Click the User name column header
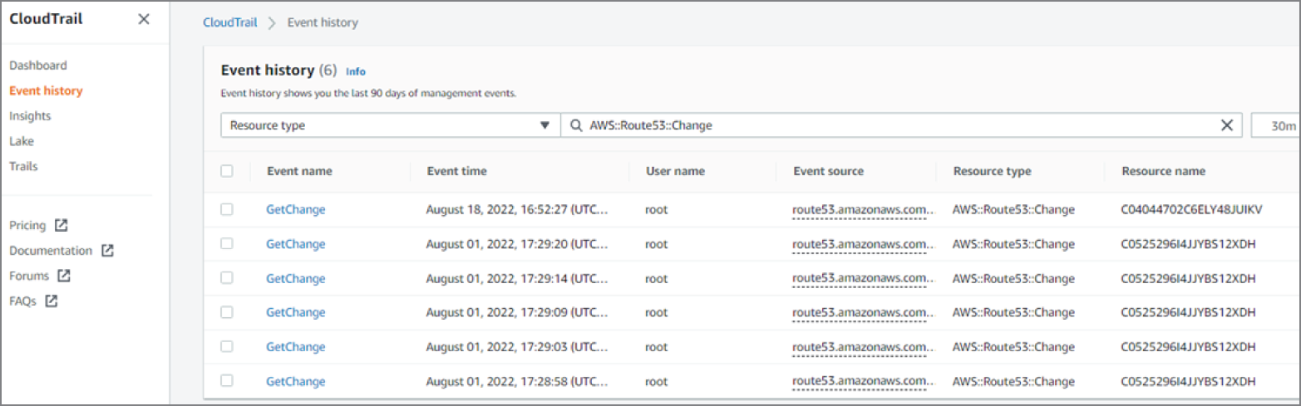The height and width of the screenshot is (406, 1301). coord(675,171)
